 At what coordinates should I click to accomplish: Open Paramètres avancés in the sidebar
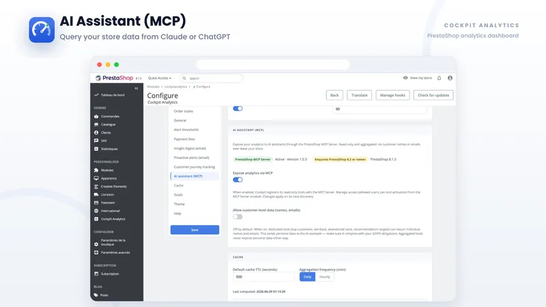(x=112, y=252)
